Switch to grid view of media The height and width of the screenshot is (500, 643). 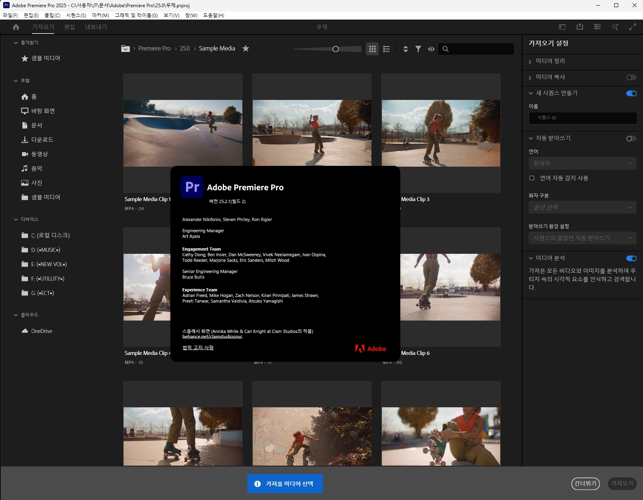372,49
